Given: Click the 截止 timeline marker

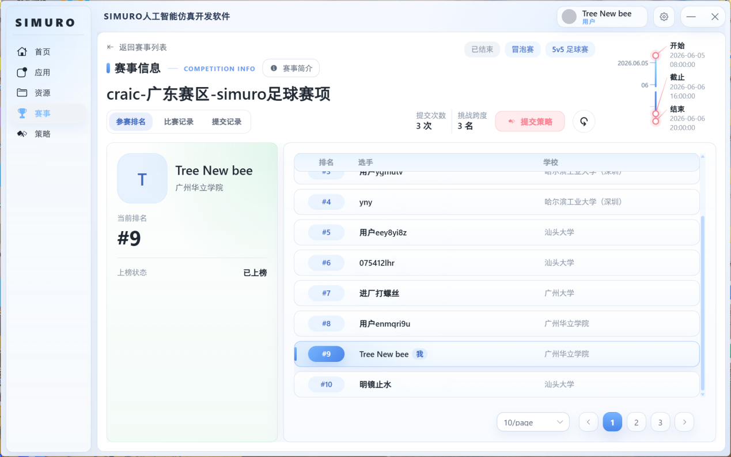Looking at the screenshot, I should point(656,114).
